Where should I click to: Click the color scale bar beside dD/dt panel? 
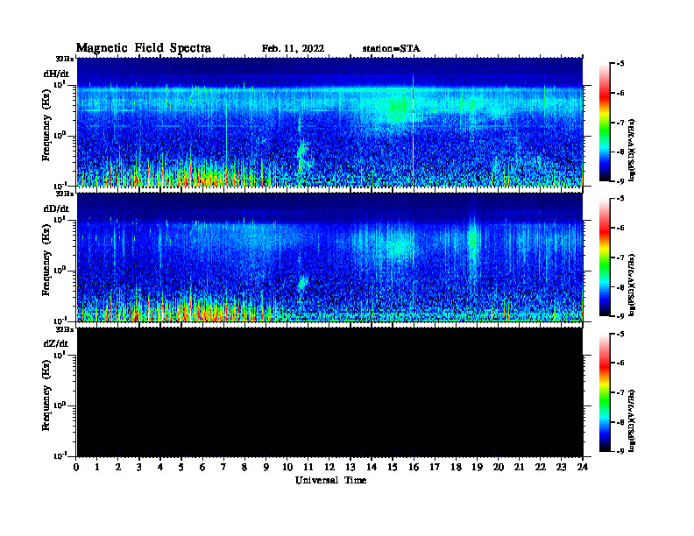pos(605,257)
